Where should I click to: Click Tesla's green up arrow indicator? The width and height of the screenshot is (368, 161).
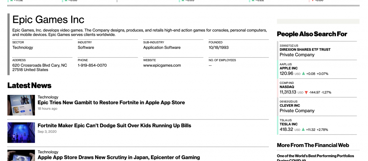tap(303, 129)
